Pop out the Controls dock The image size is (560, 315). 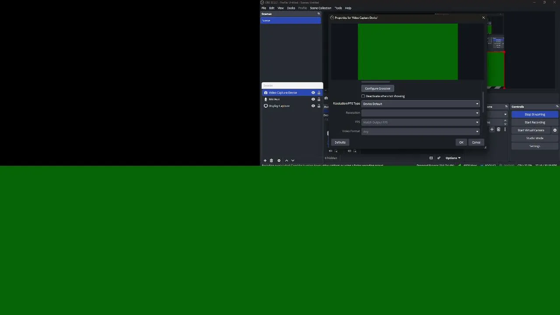pos(557,107)
